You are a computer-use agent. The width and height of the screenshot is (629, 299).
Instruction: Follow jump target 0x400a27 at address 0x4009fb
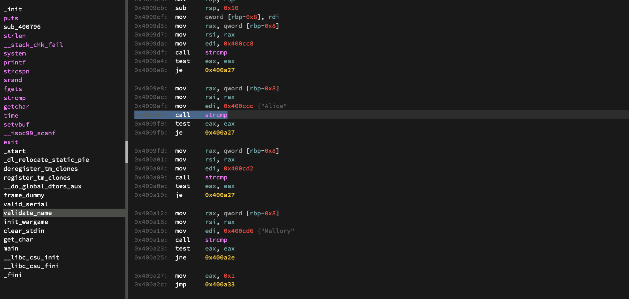220,133
